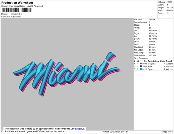Click the Max Jump value '6.9 mm'
Image resolution: width=174 pixels, height=134 pixels.
pyautogui.click(x=152, y=53)
